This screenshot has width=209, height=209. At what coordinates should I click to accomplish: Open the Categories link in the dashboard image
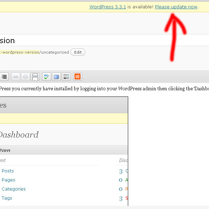(x=14, y=189)
